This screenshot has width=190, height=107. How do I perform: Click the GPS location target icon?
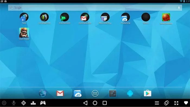(x=24, y=103)
